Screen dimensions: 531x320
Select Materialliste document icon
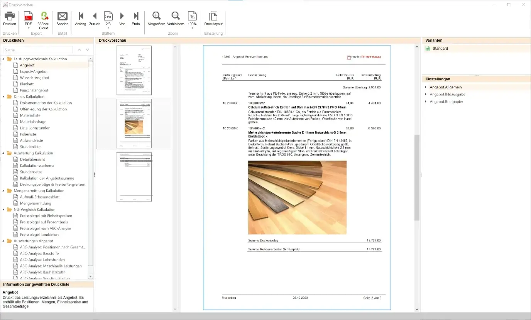click(16, 115)
